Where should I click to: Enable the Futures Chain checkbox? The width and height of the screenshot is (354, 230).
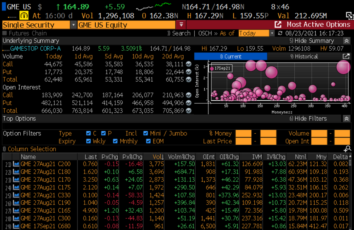pos(5,33)
